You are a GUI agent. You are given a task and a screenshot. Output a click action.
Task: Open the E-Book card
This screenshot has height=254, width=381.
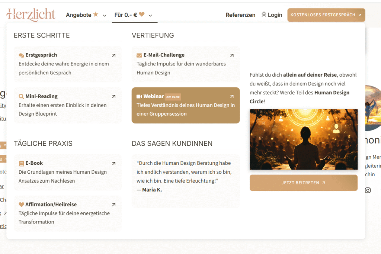pyautogui.click(x=68, y=172)
